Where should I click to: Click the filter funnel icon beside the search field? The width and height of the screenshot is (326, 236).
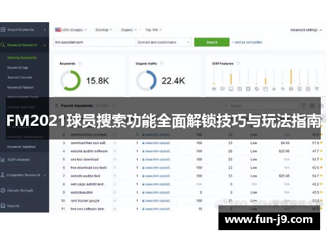tap(304, 106)
